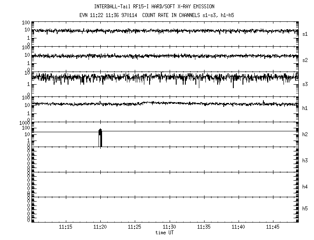Viewport: 314px width, 240px height.
Task: Click the s1 channel label
Action: pos(305,34)
